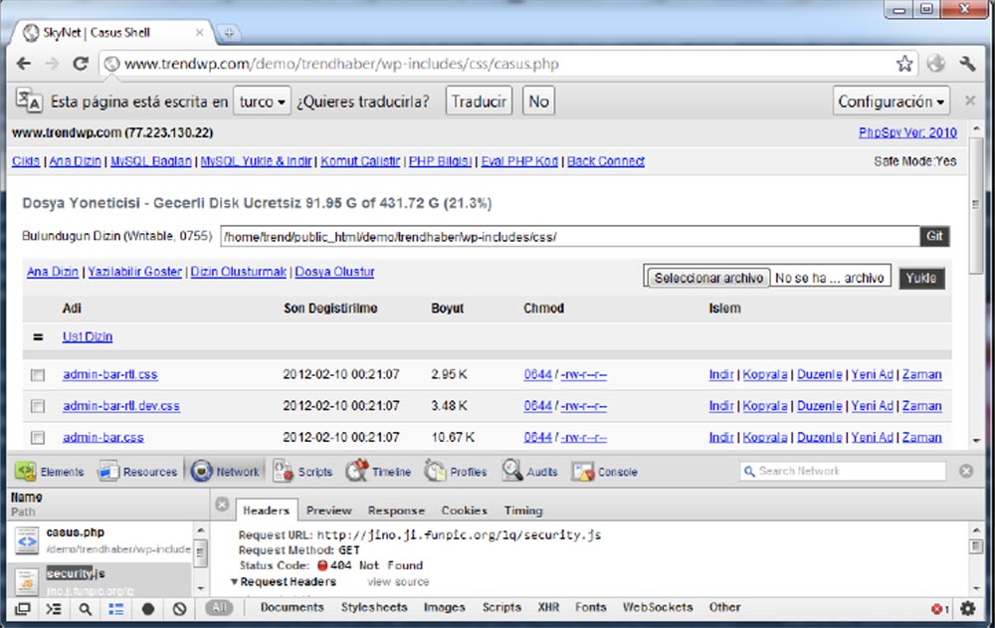Open the turco language dropdown
Viewport: 995px width, 628px height.
click(x=263, y=102)
